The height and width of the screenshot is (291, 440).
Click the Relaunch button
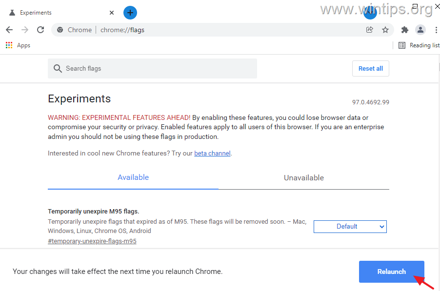tap(391, 272)
